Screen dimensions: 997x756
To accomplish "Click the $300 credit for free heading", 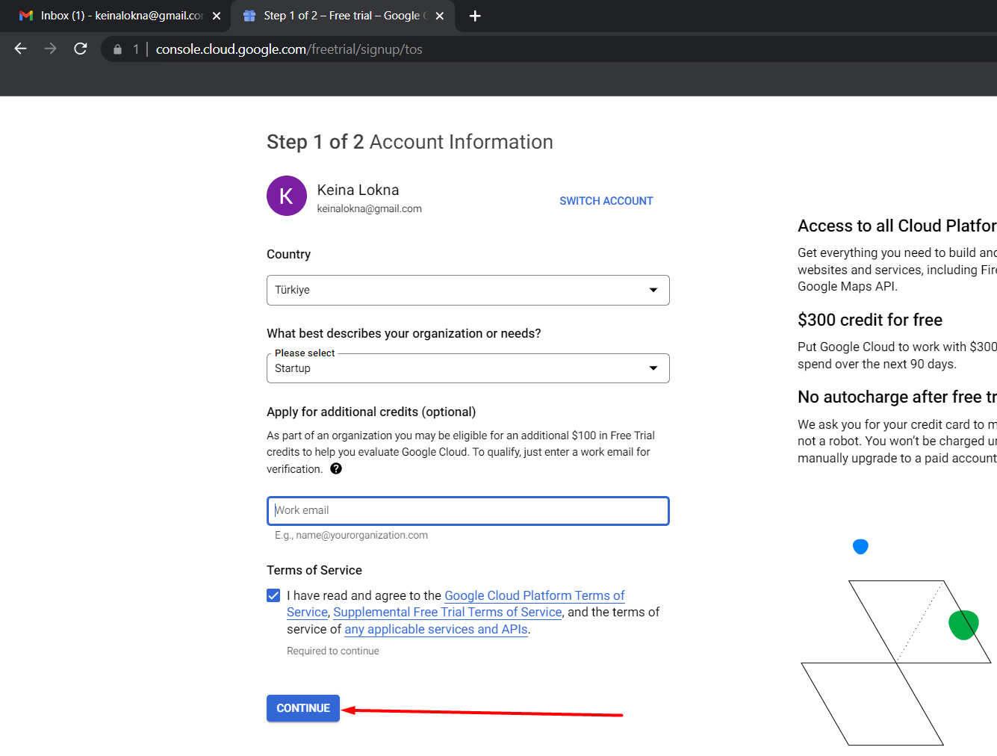I will 870,320.
